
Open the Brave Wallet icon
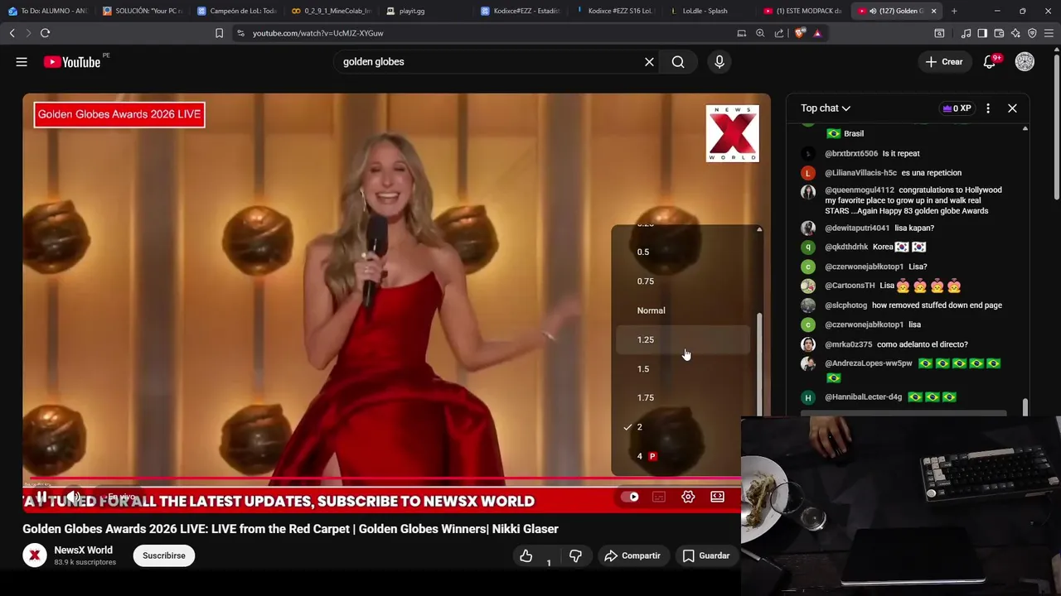[999, 33]
